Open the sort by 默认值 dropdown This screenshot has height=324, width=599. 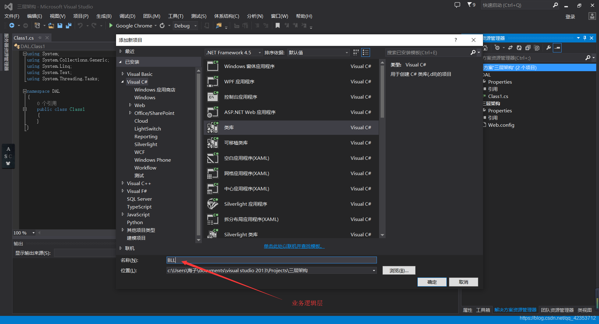pos(318,52)
